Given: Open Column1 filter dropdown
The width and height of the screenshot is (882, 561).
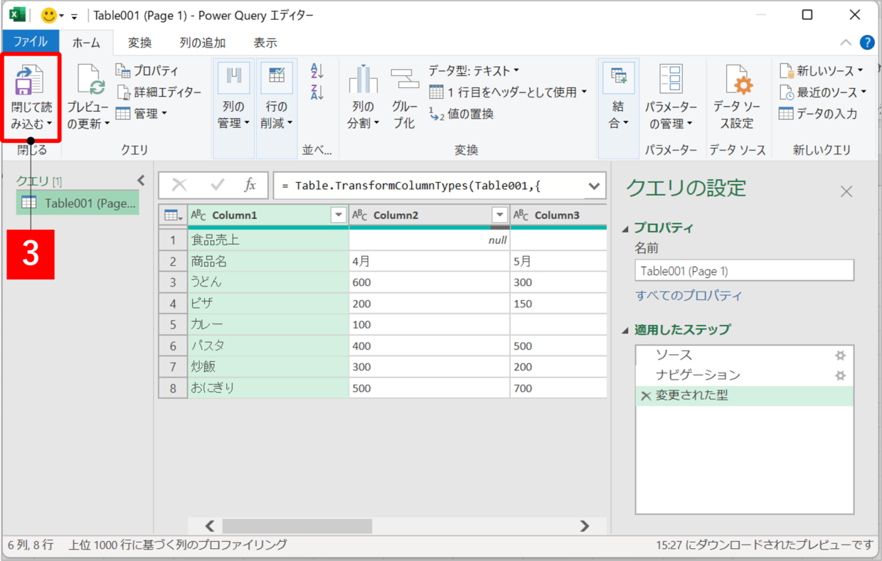Looking at the screenshot, I should coord(339,215).
